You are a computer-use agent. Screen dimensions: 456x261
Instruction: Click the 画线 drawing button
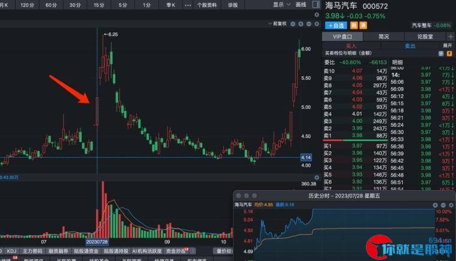(301, 5)
